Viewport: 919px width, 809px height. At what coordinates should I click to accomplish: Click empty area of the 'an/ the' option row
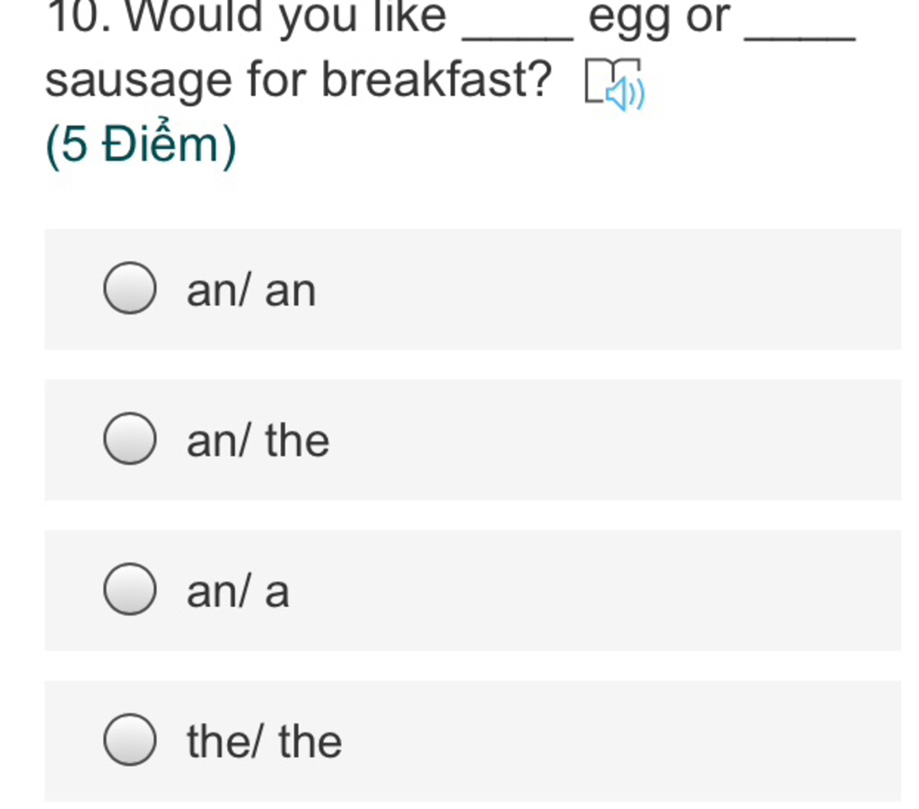point(586,439)
